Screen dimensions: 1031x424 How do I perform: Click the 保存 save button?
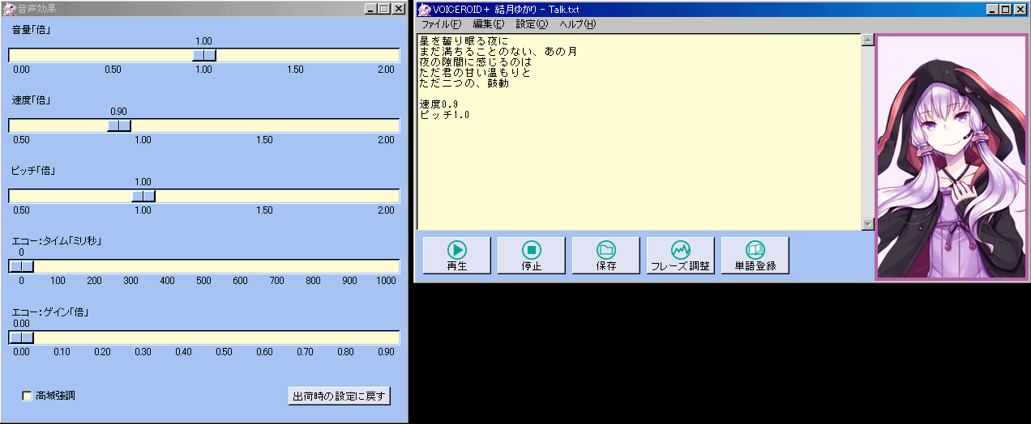pos(606,256)
